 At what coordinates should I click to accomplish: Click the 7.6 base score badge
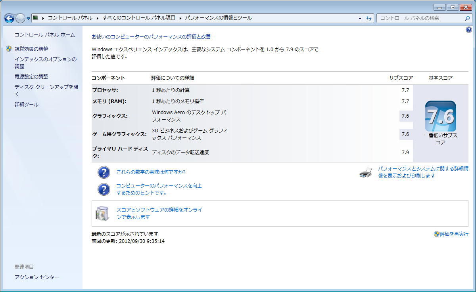click(441, 116)
